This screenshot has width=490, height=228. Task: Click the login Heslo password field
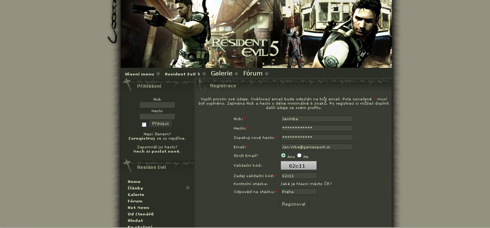(157, 117)
